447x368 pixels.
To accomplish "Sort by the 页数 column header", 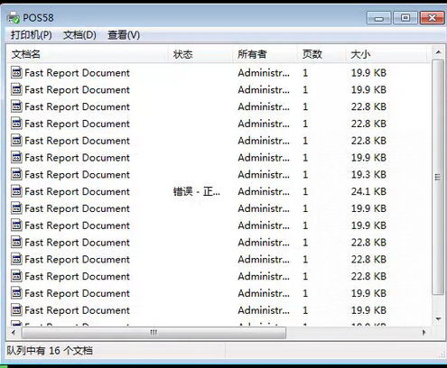I will (321, 54).
